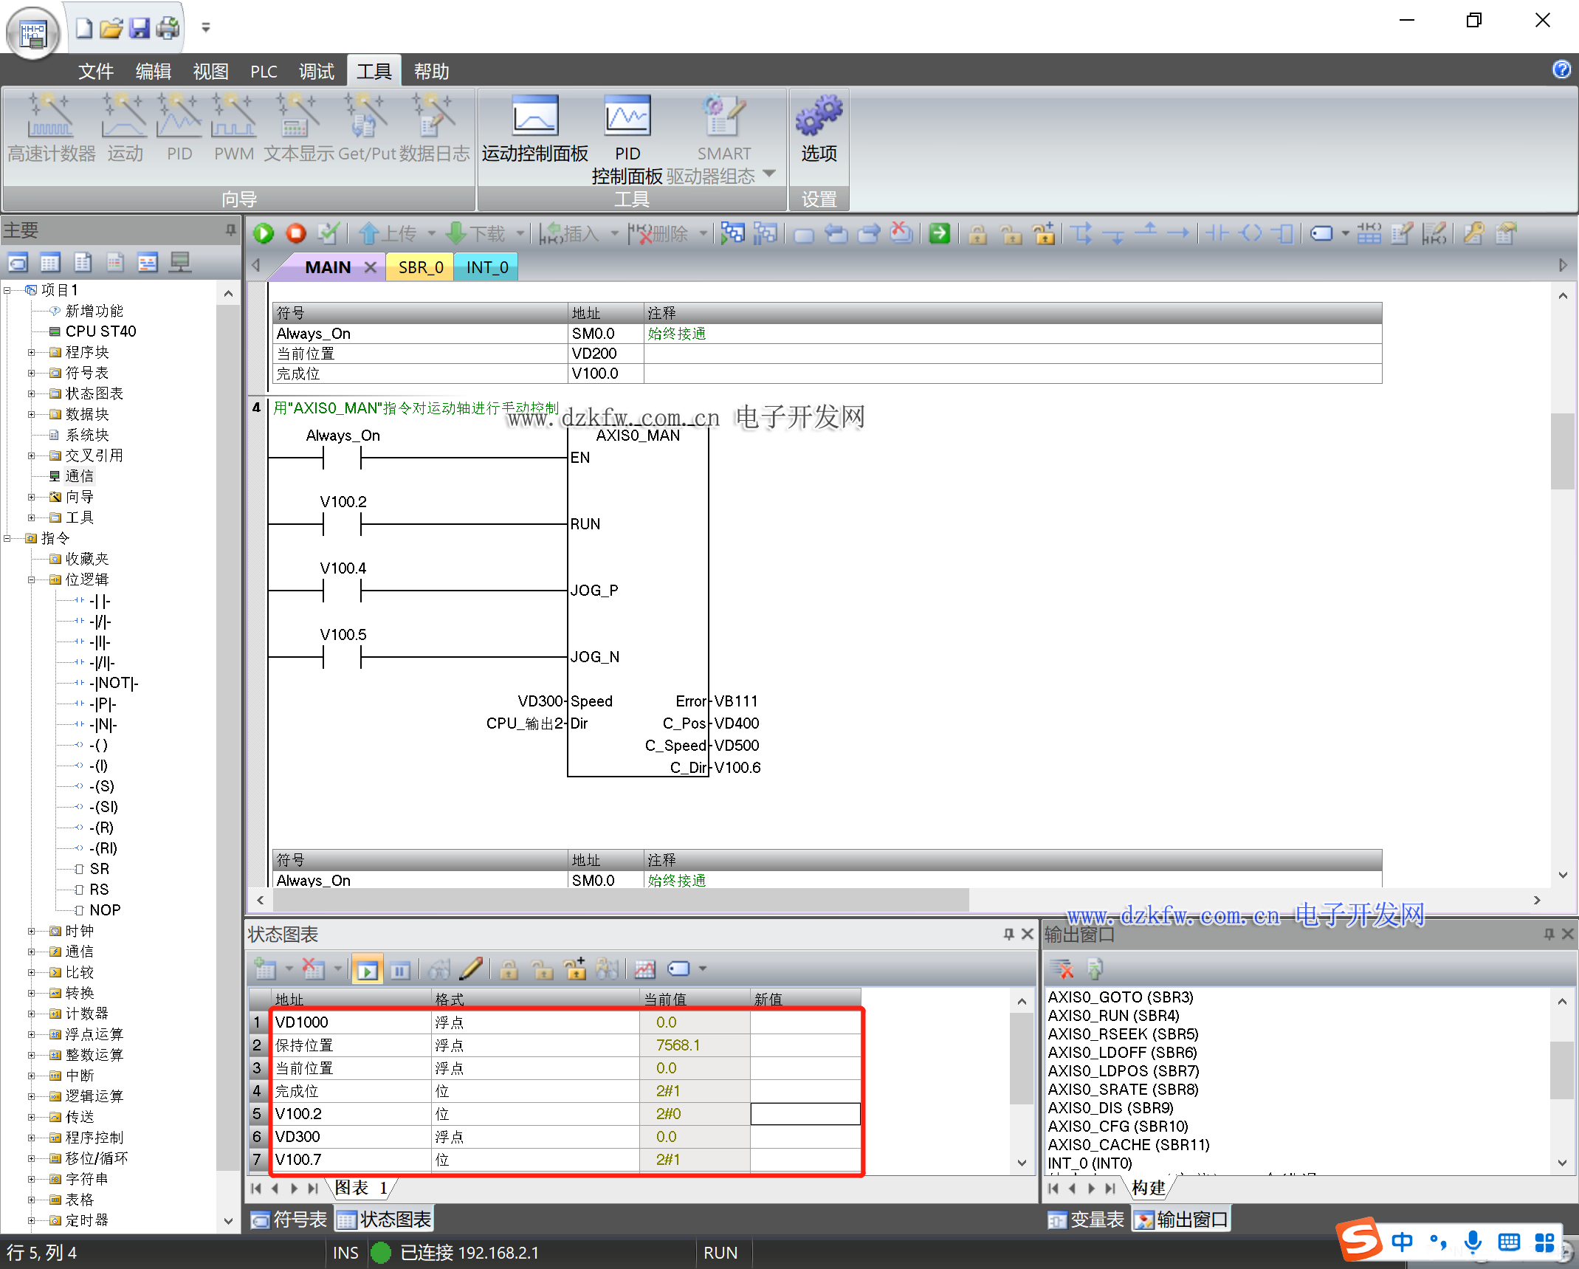Switch to the 符号表 bottom tab

pyautogui.click(x=289, y=1220)
